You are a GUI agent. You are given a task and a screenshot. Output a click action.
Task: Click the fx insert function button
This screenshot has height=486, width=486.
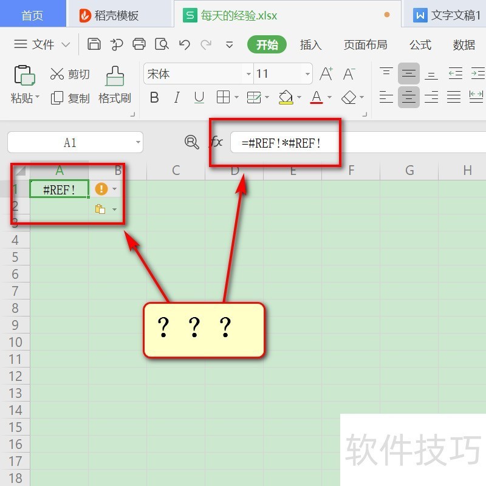[217, 142]
